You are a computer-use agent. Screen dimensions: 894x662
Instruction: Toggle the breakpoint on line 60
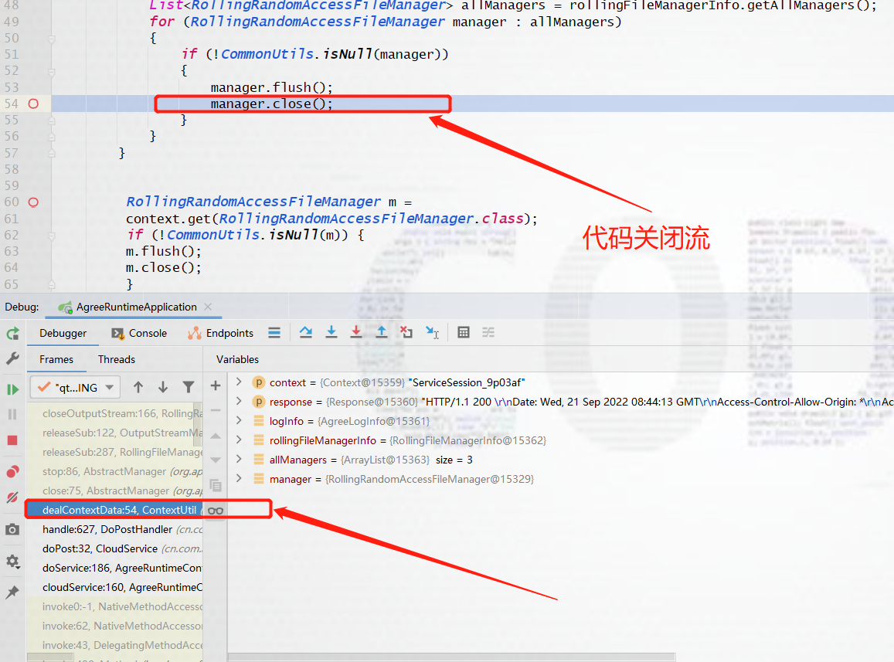tap(33, 202)
